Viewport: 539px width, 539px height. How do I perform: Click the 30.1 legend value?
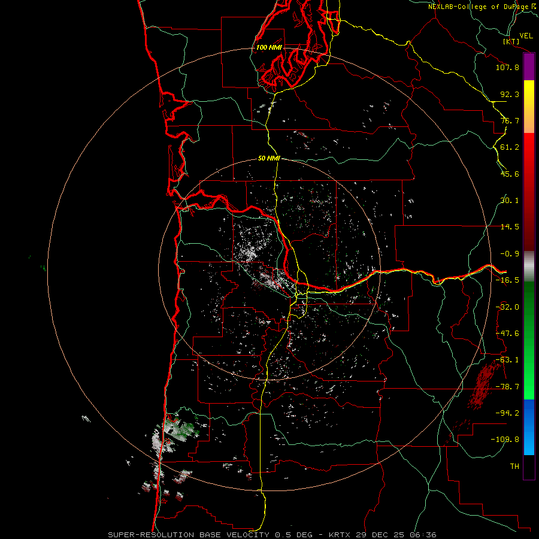[x=510, y=201]
